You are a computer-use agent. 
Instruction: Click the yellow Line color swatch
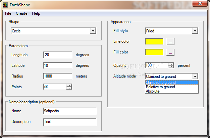154,41
